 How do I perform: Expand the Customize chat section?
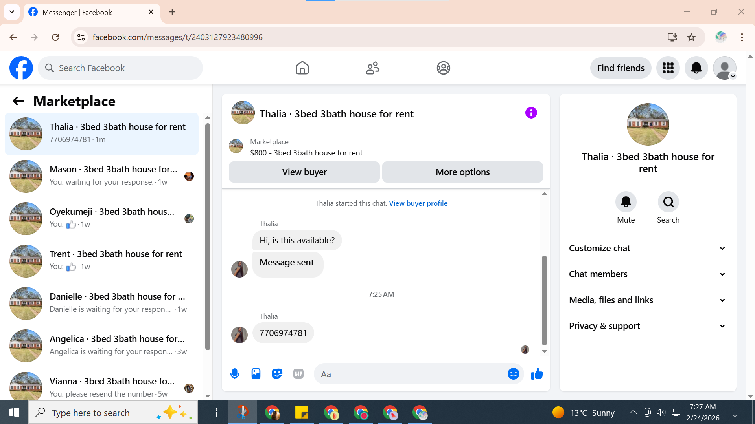click(647, 248)
